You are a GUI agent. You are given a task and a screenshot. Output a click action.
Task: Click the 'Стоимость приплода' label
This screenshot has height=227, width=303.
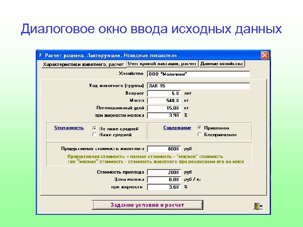[x=120, y=172]
